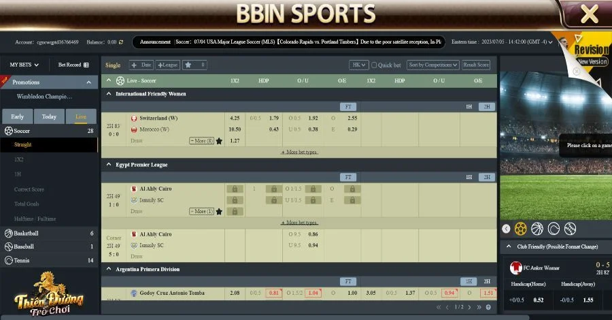Open More bet types under Switzerland match
This screenshot has height=320, width=612.
pyautogui.click(x=299, y=152)
